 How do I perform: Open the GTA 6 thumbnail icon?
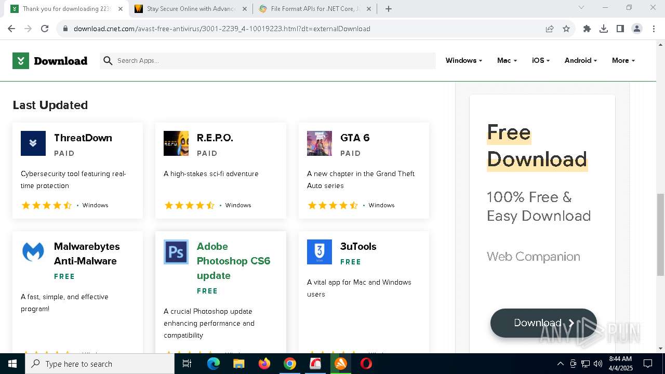click(x=320, y=143)
